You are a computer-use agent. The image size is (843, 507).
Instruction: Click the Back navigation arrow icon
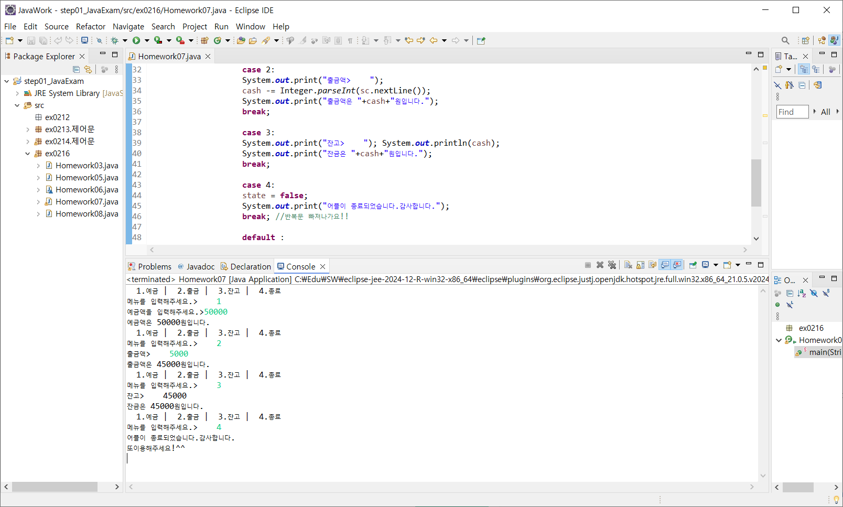pyautogui.click(x=434, y=40)
